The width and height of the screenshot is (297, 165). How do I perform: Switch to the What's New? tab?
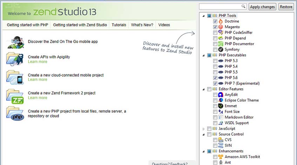tap(142, 25)
